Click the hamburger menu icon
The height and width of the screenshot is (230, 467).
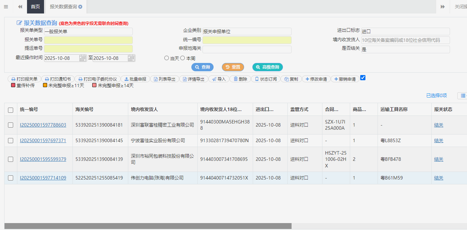6,7
